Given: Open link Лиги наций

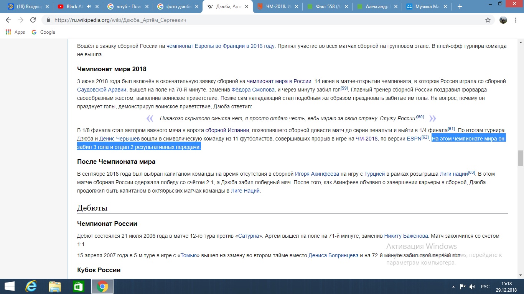Looking at the screenshot, I should (454, 174).
